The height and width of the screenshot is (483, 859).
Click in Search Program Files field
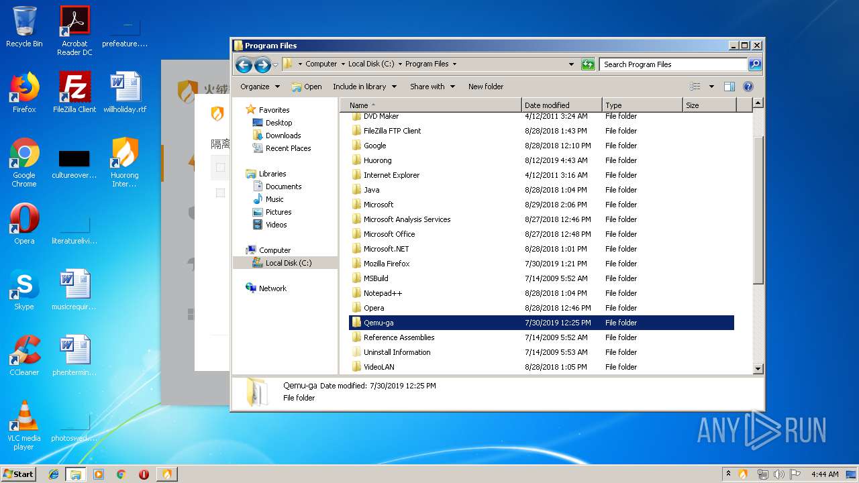pos(673,64)
